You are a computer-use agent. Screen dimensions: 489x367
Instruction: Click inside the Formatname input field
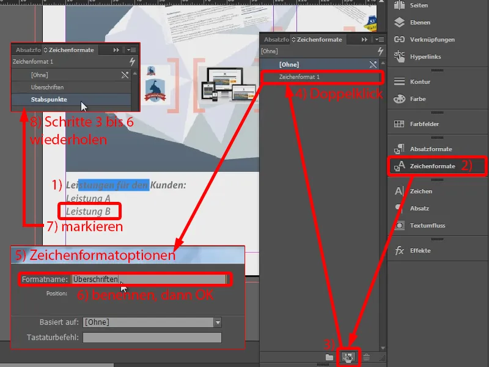pos(150,278)
